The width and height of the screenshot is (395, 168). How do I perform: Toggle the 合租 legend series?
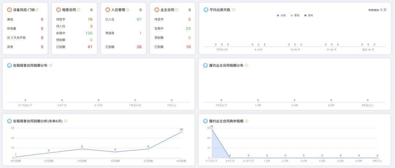pos(281,15)
